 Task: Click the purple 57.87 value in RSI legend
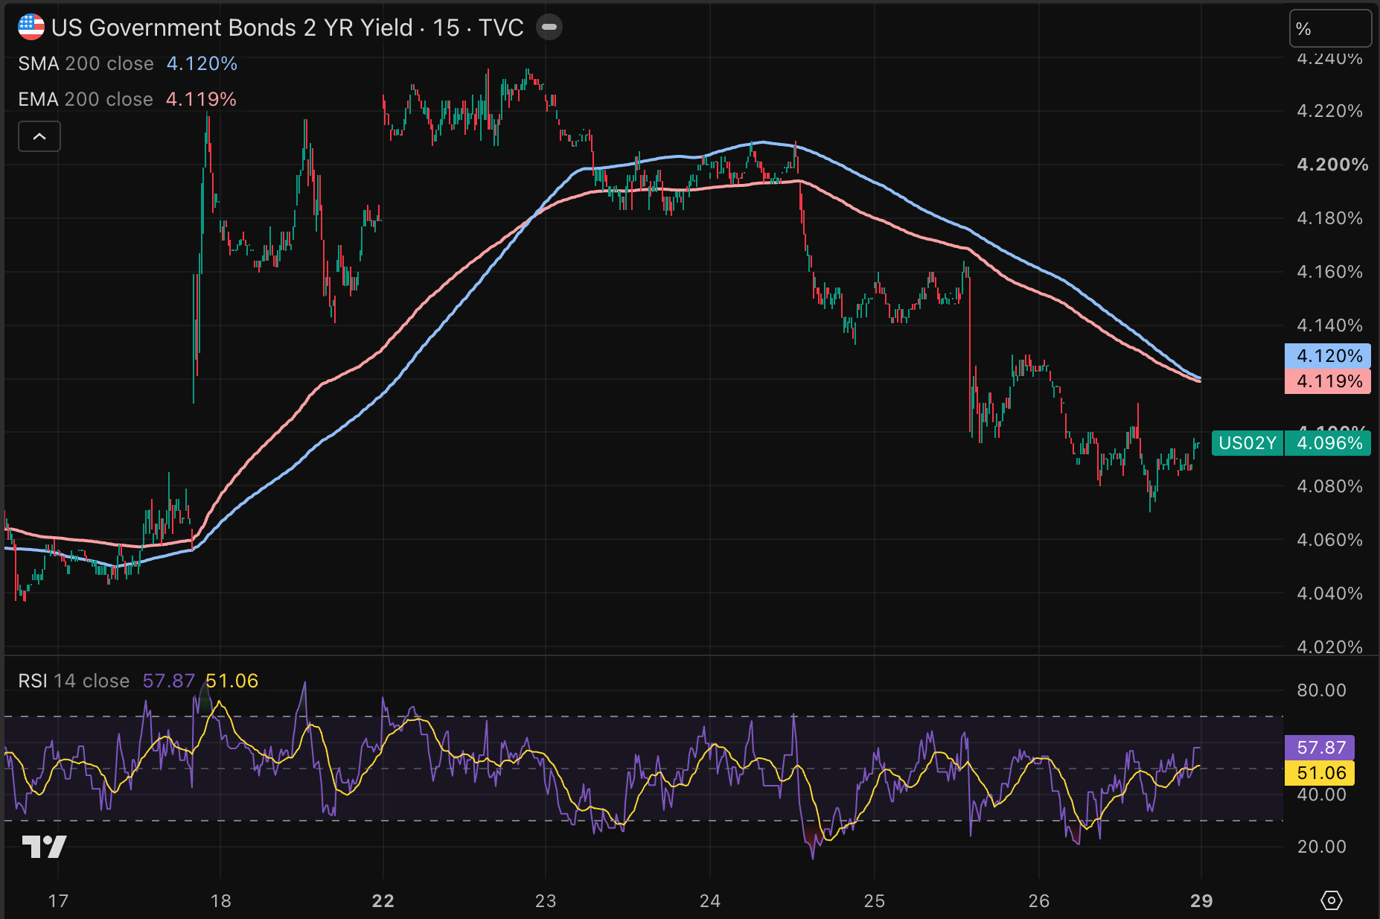(168, 681)
